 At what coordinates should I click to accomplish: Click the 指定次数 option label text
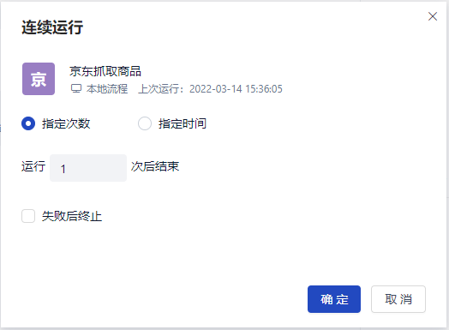click(66, 123)
